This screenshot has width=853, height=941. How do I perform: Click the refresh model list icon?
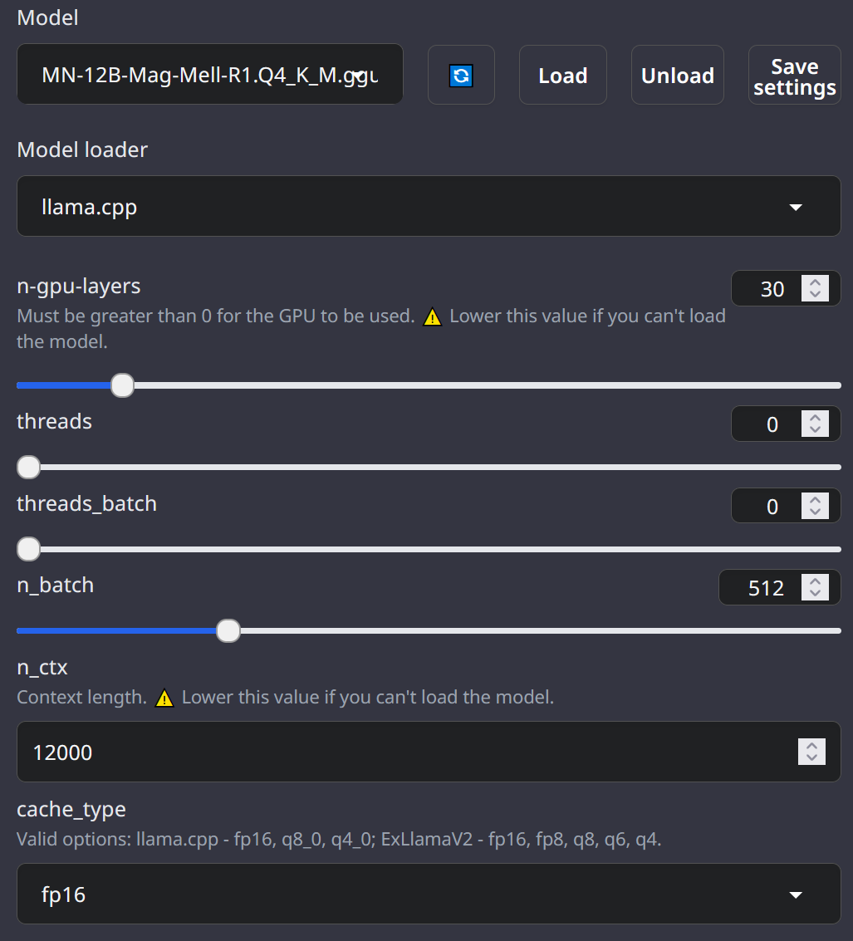461,76
